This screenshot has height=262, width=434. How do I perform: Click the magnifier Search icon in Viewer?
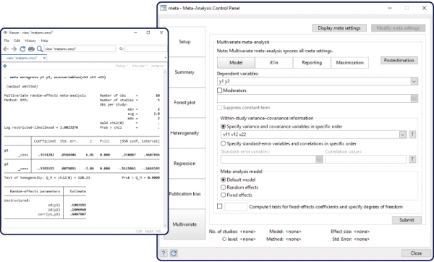40,49
